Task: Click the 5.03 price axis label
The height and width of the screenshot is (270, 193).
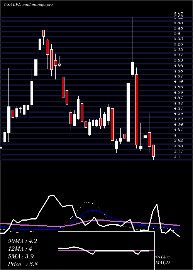Action: pyautogui.click(x=178, y=60)
